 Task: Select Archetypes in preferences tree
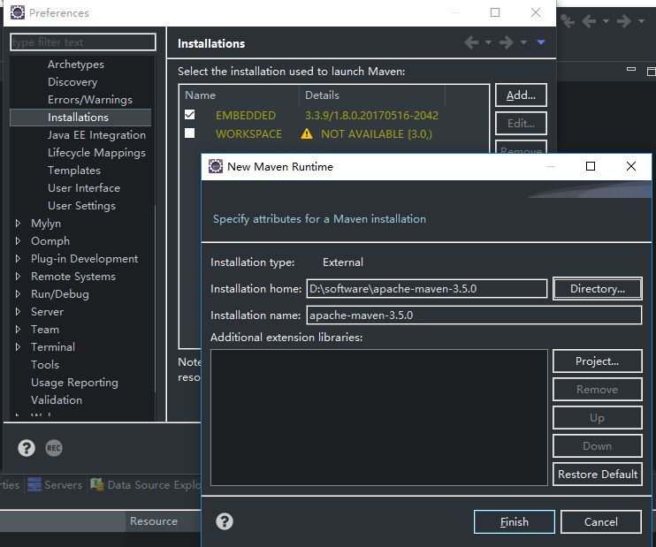tap(76, 65)
